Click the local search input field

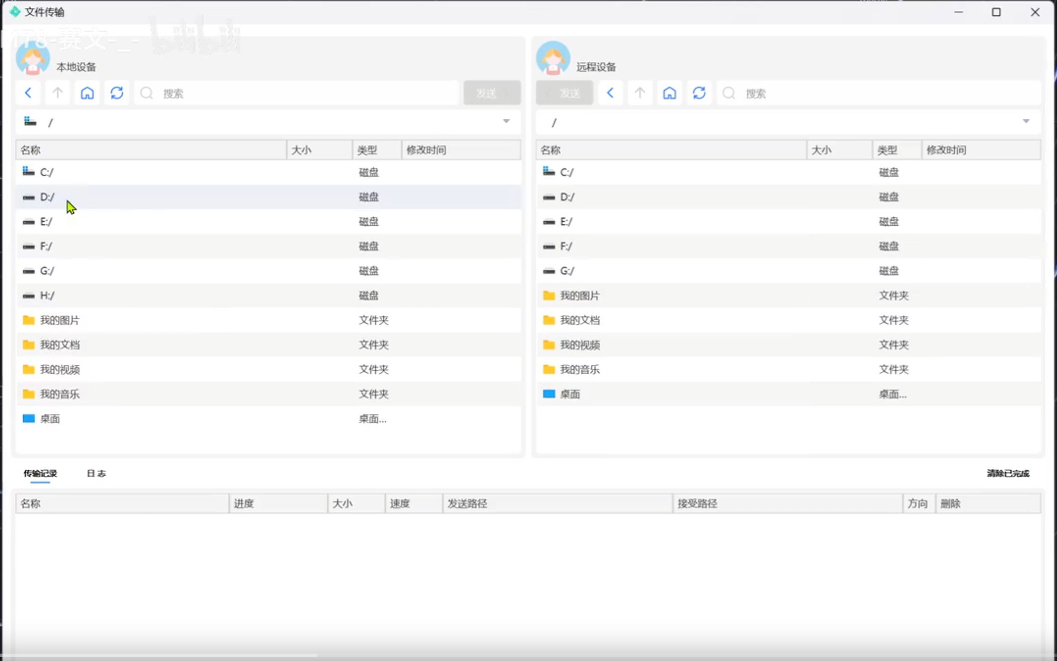click(x=306, y=93)
